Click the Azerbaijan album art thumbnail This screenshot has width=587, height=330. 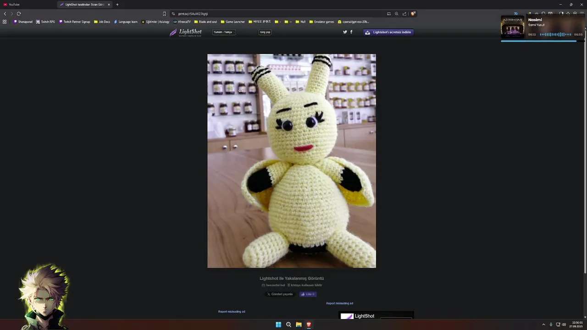click(x=513, y=27)
